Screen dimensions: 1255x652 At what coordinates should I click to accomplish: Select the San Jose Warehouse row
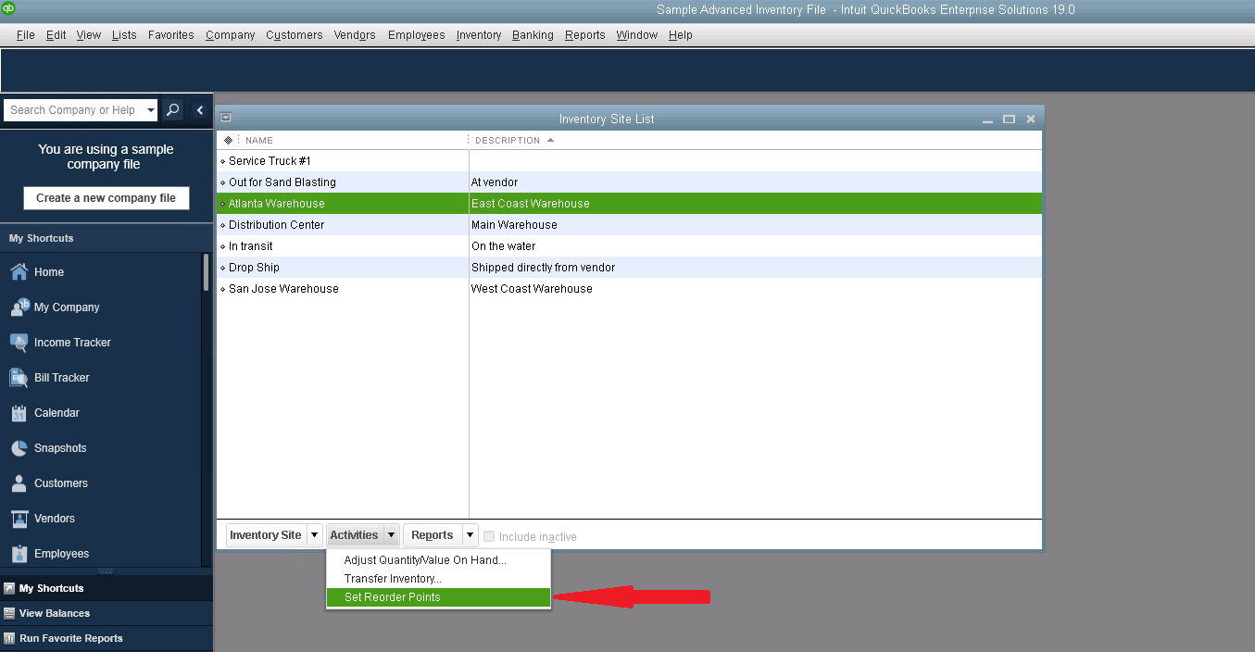(283, 289)
